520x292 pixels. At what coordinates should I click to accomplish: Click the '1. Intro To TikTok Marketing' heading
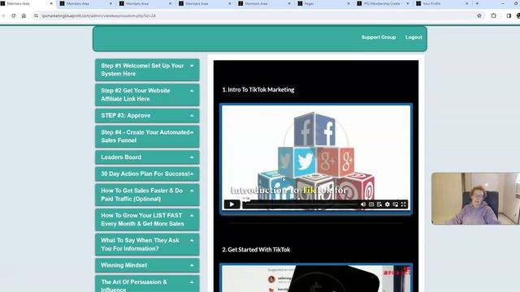coord(258,90)
